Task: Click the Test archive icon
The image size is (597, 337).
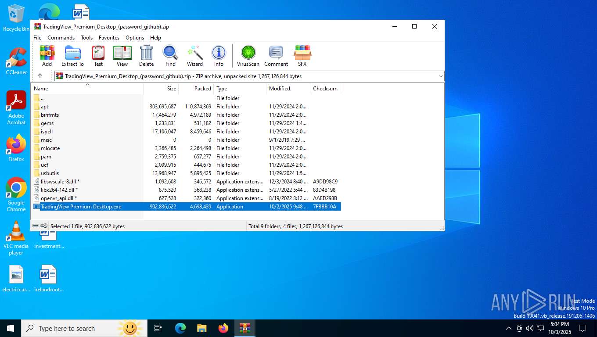Action: point(98,56)
